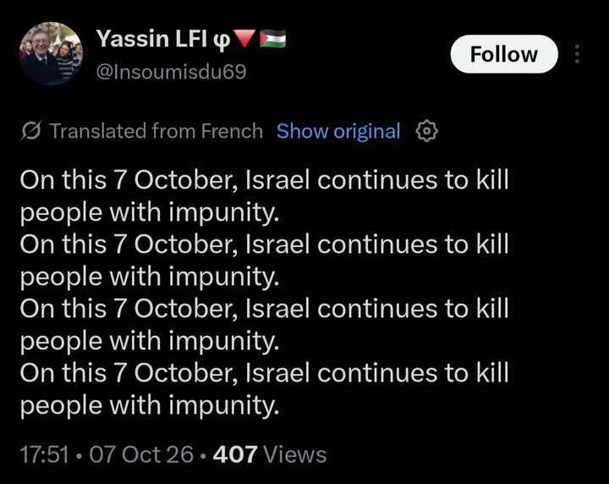The image size is (609, 484).
Task: Click the second 'On this 7 October' sentence
Action: (x=265, y=261)
